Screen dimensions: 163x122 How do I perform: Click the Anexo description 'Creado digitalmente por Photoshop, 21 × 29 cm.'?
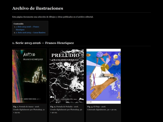coord(29,111)
